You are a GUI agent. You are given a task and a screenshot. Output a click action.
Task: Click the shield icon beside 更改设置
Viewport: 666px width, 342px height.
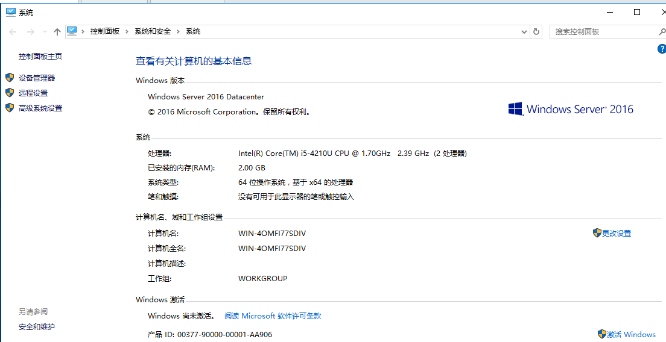(597, 233)
